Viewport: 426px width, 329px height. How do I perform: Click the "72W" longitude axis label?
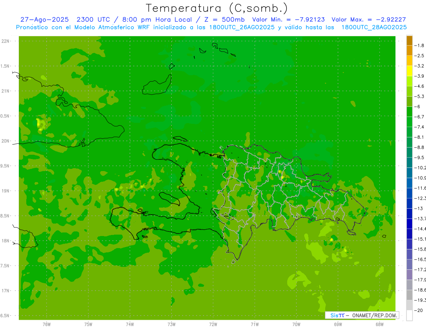point(213,324)
